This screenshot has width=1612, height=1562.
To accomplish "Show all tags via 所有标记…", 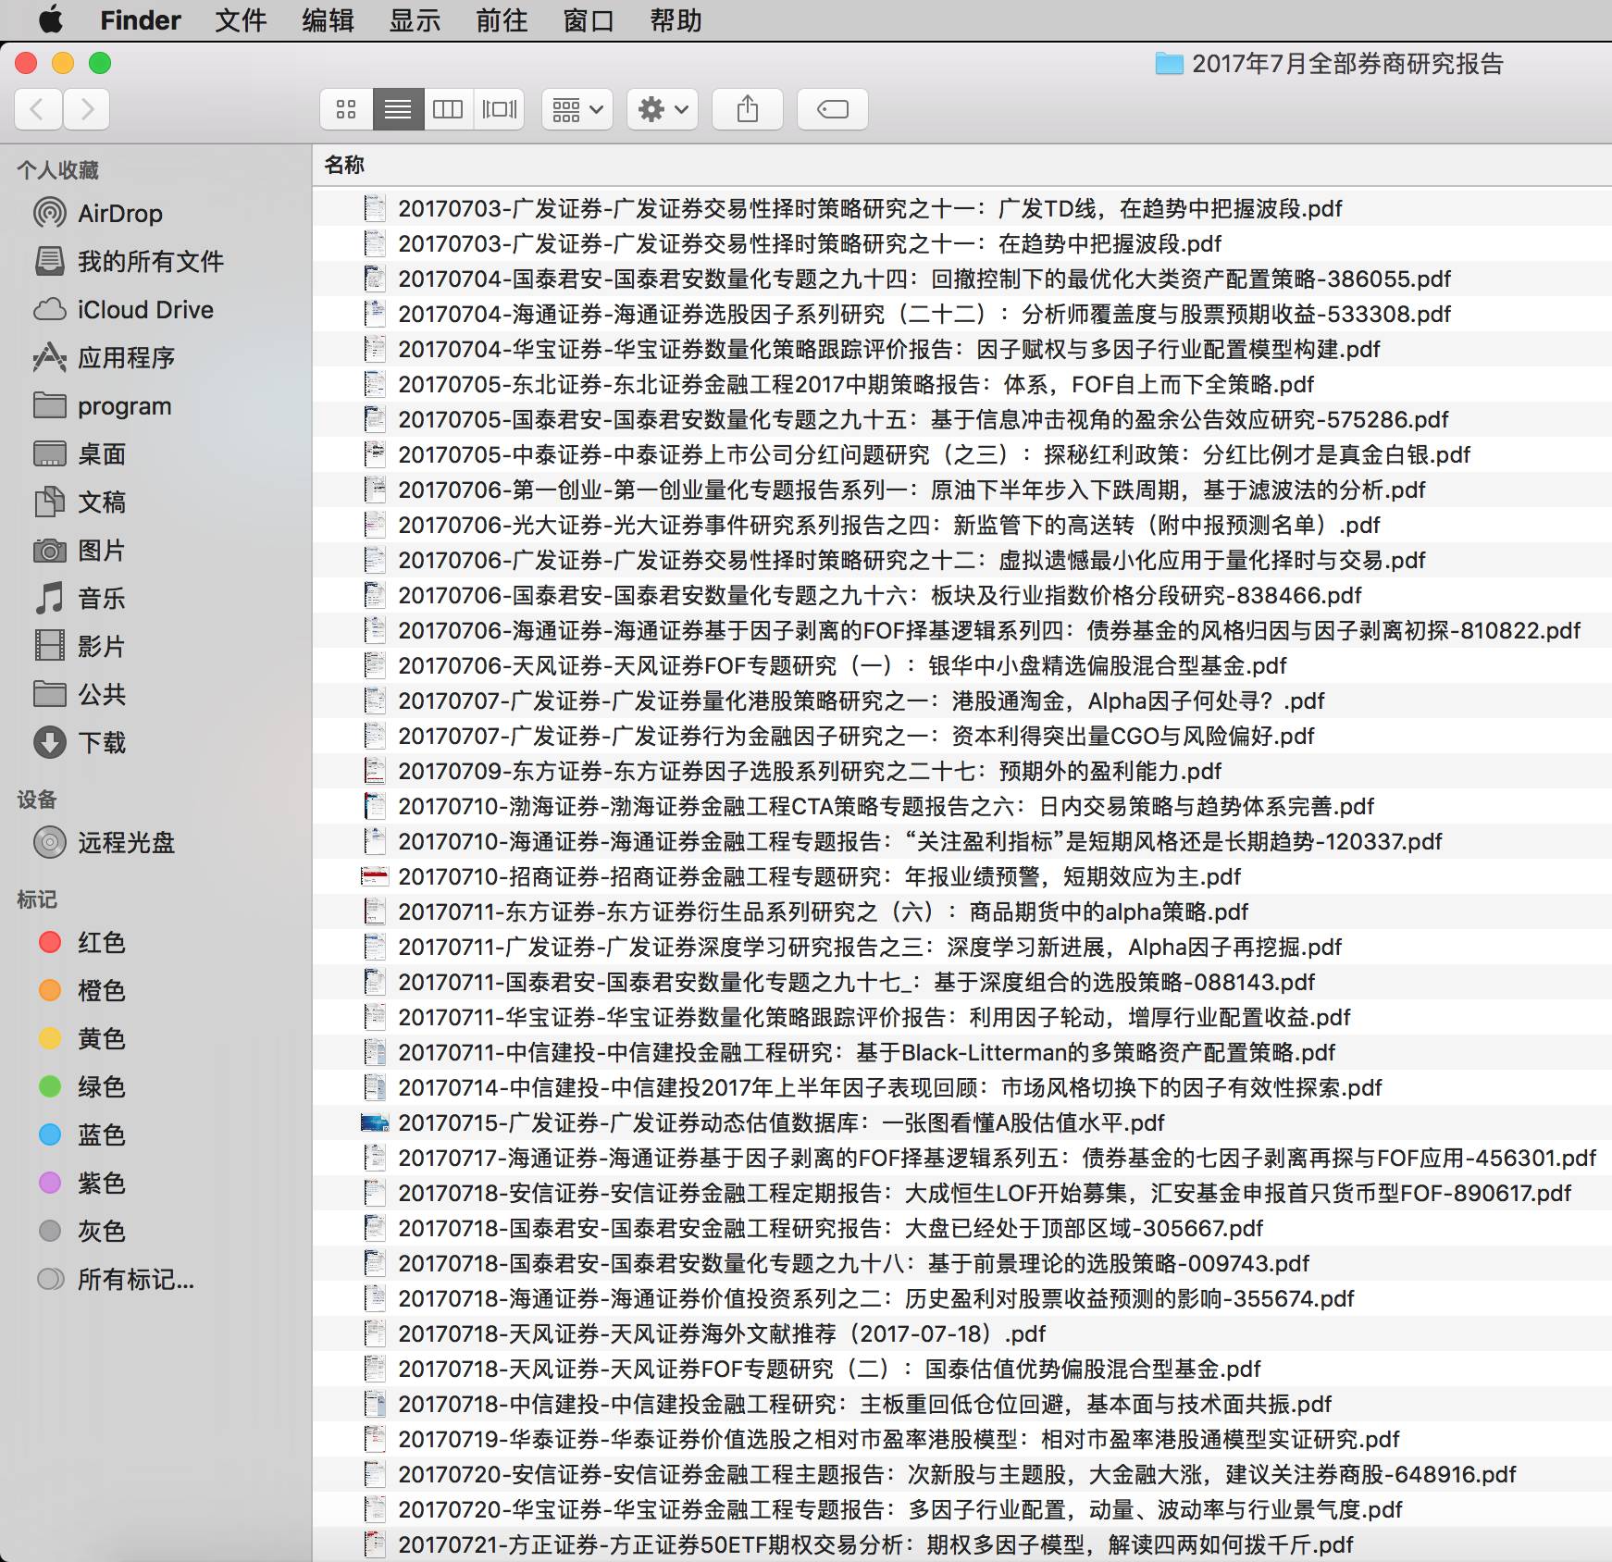I will coord(117,1280).
